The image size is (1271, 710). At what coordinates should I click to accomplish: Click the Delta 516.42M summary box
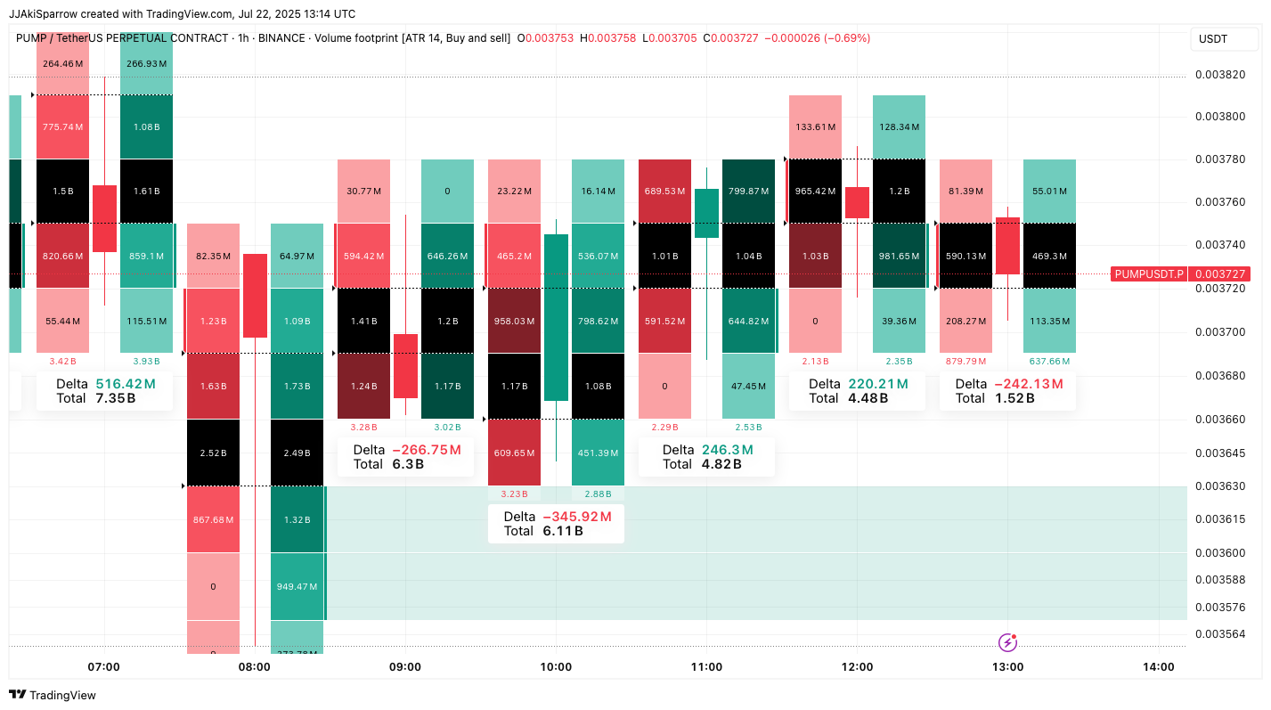click(104, 391)
